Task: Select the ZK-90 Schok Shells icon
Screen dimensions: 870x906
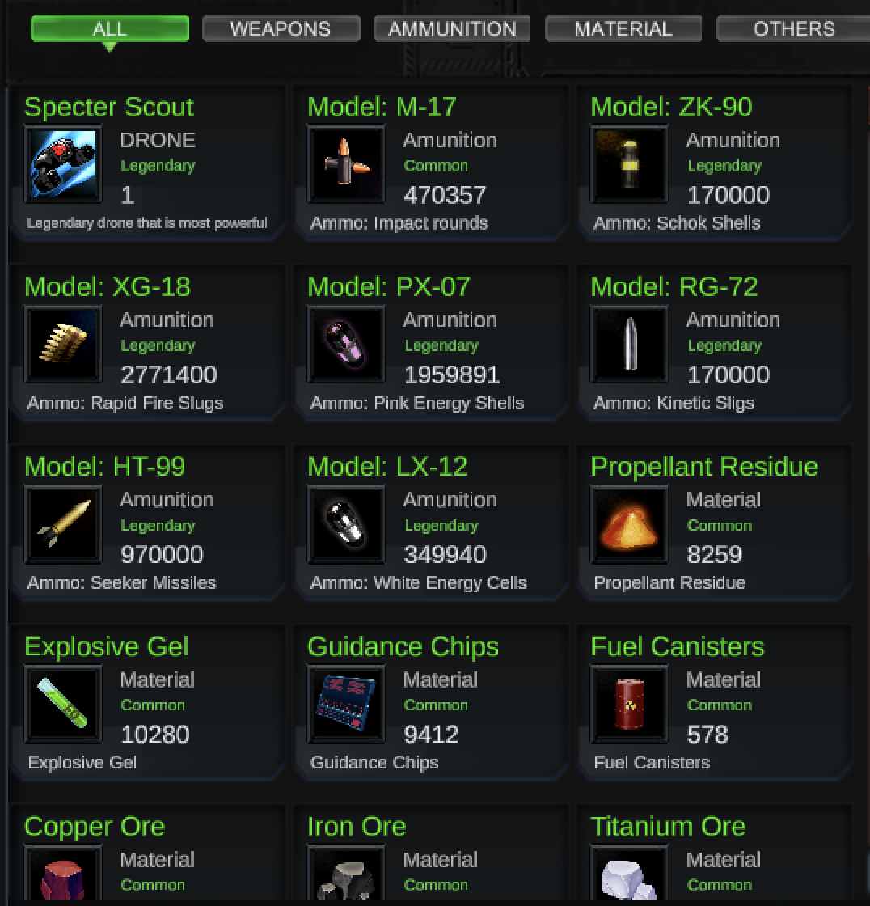Action: tap(629, 164)
